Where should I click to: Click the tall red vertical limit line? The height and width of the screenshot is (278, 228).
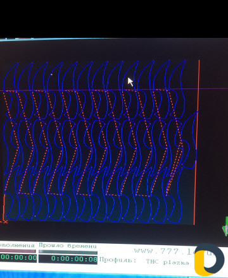pyautogui.click(x=196, y=142)
